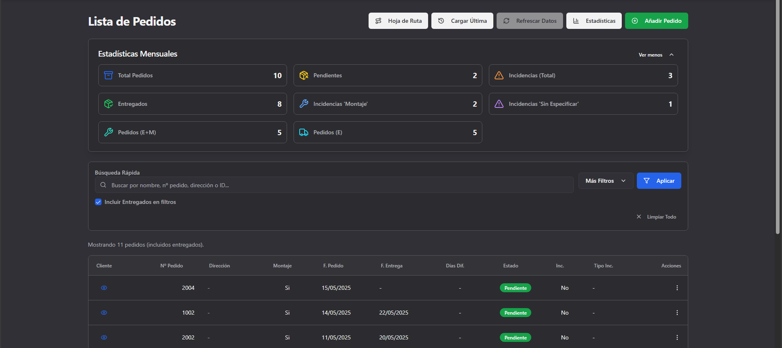This screenshot has width=782, height=348.
Task: Click Añadir Pedido green button
Action: coord(656,21)
